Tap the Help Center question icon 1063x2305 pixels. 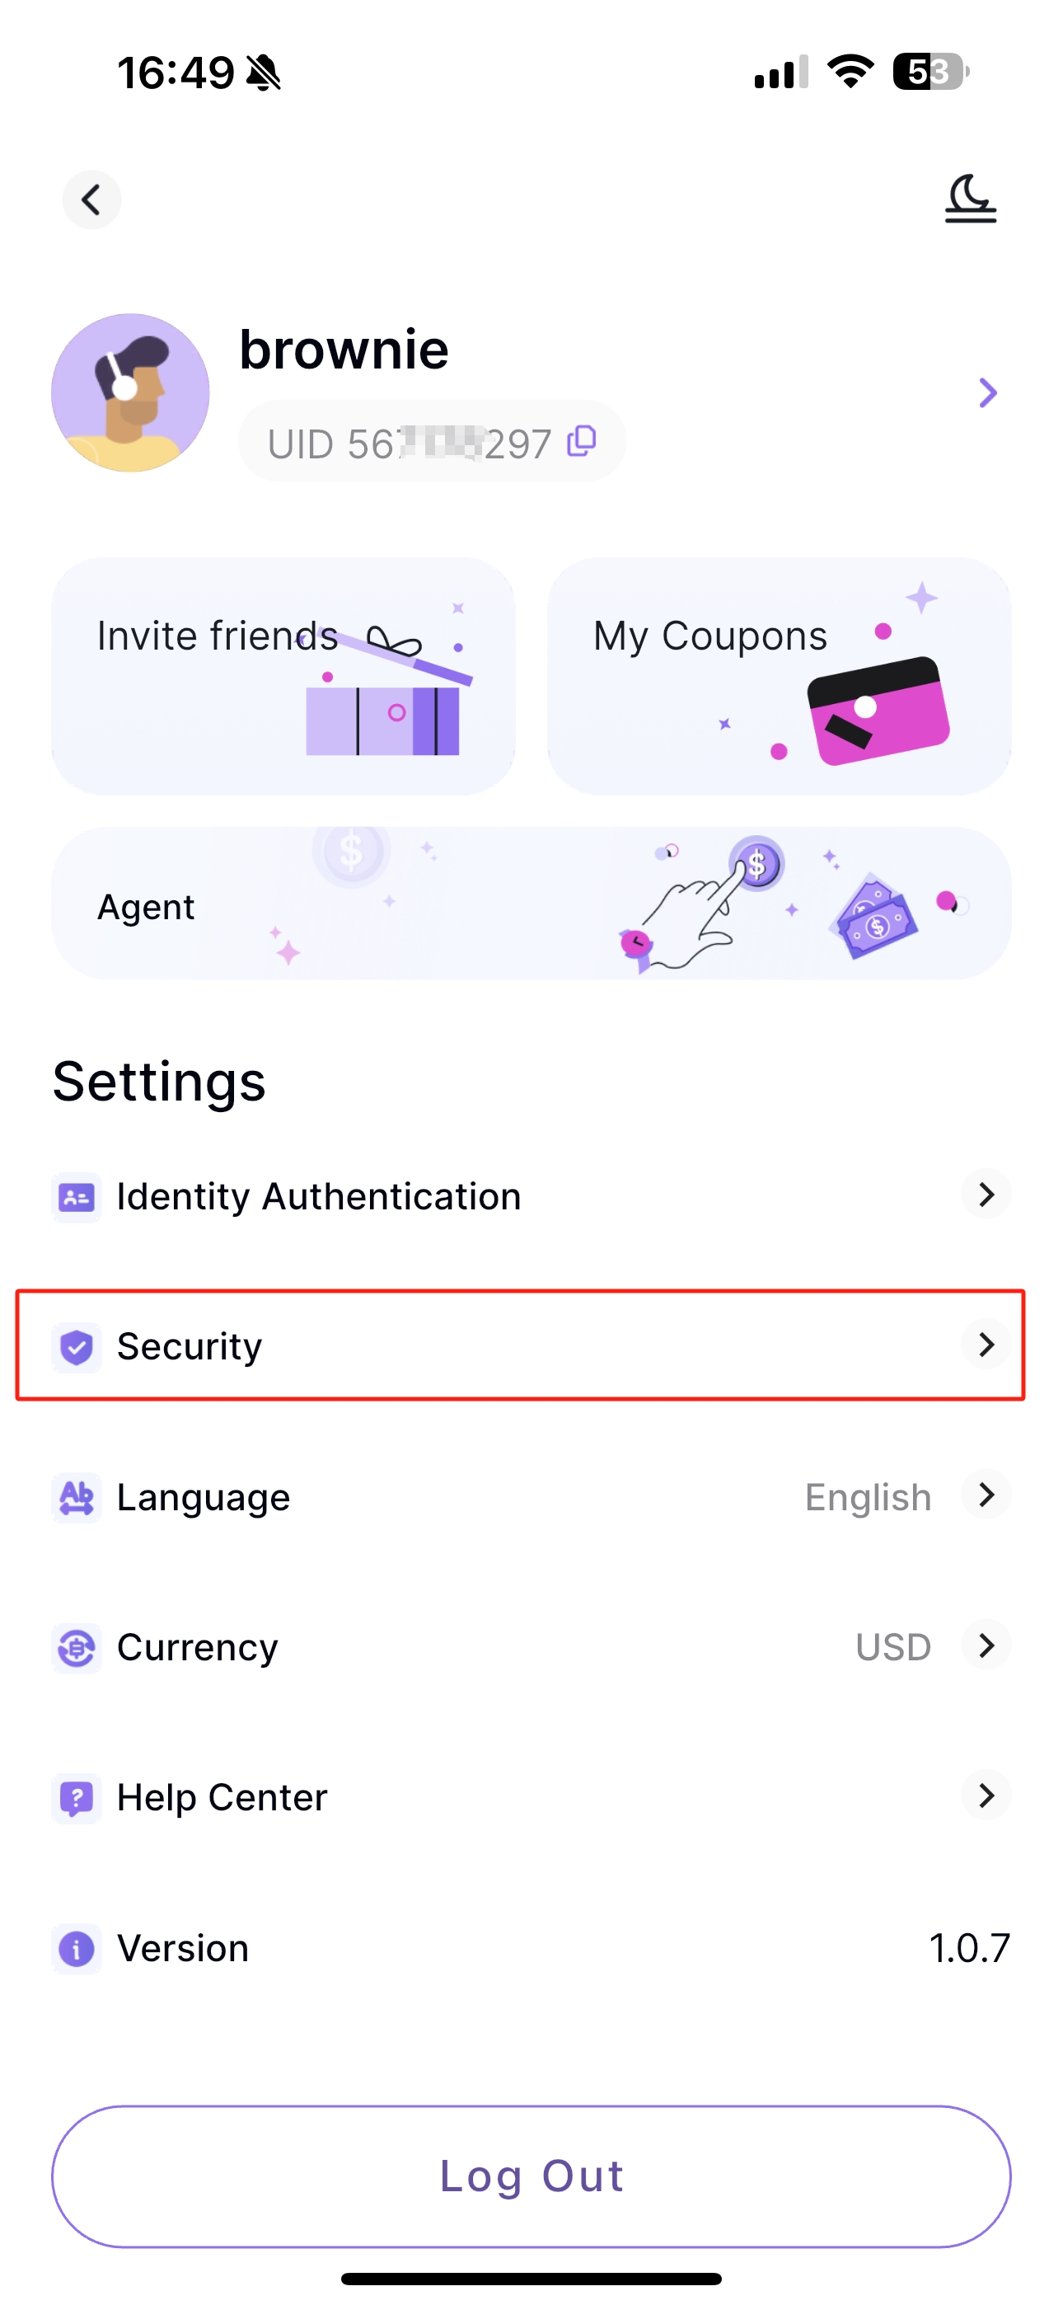tap(76, 1798)
